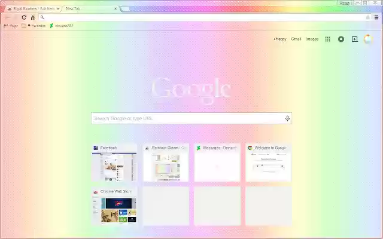383x239 pixels.
Task: Open the Google apps grid
Action: 327,39
